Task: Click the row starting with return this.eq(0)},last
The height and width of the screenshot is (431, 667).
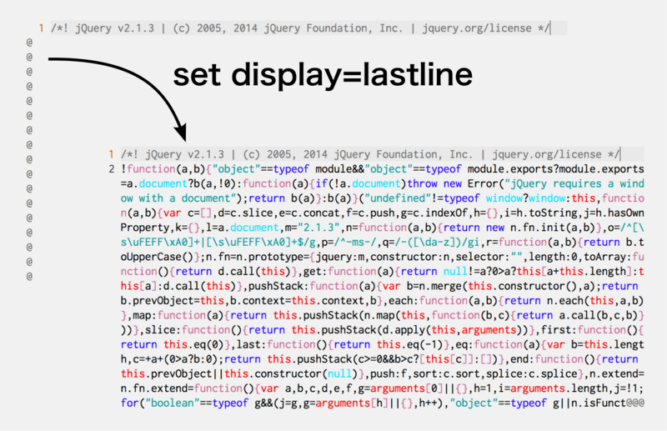Action: [x=382, y=344]
